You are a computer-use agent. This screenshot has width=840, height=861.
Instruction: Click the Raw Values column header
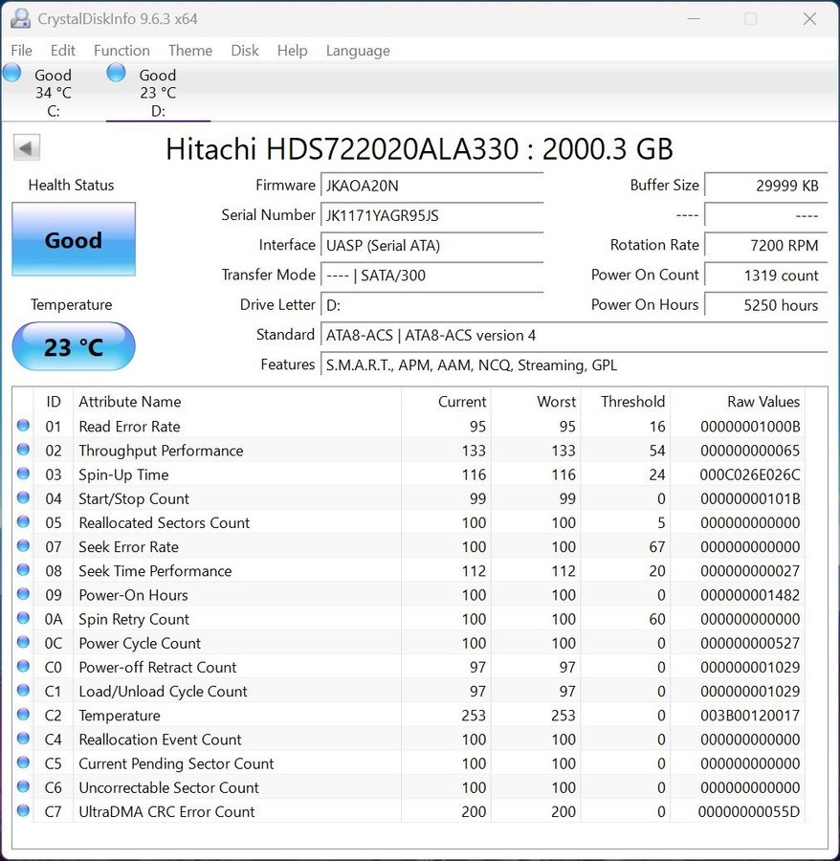click(x=763, y=402)
